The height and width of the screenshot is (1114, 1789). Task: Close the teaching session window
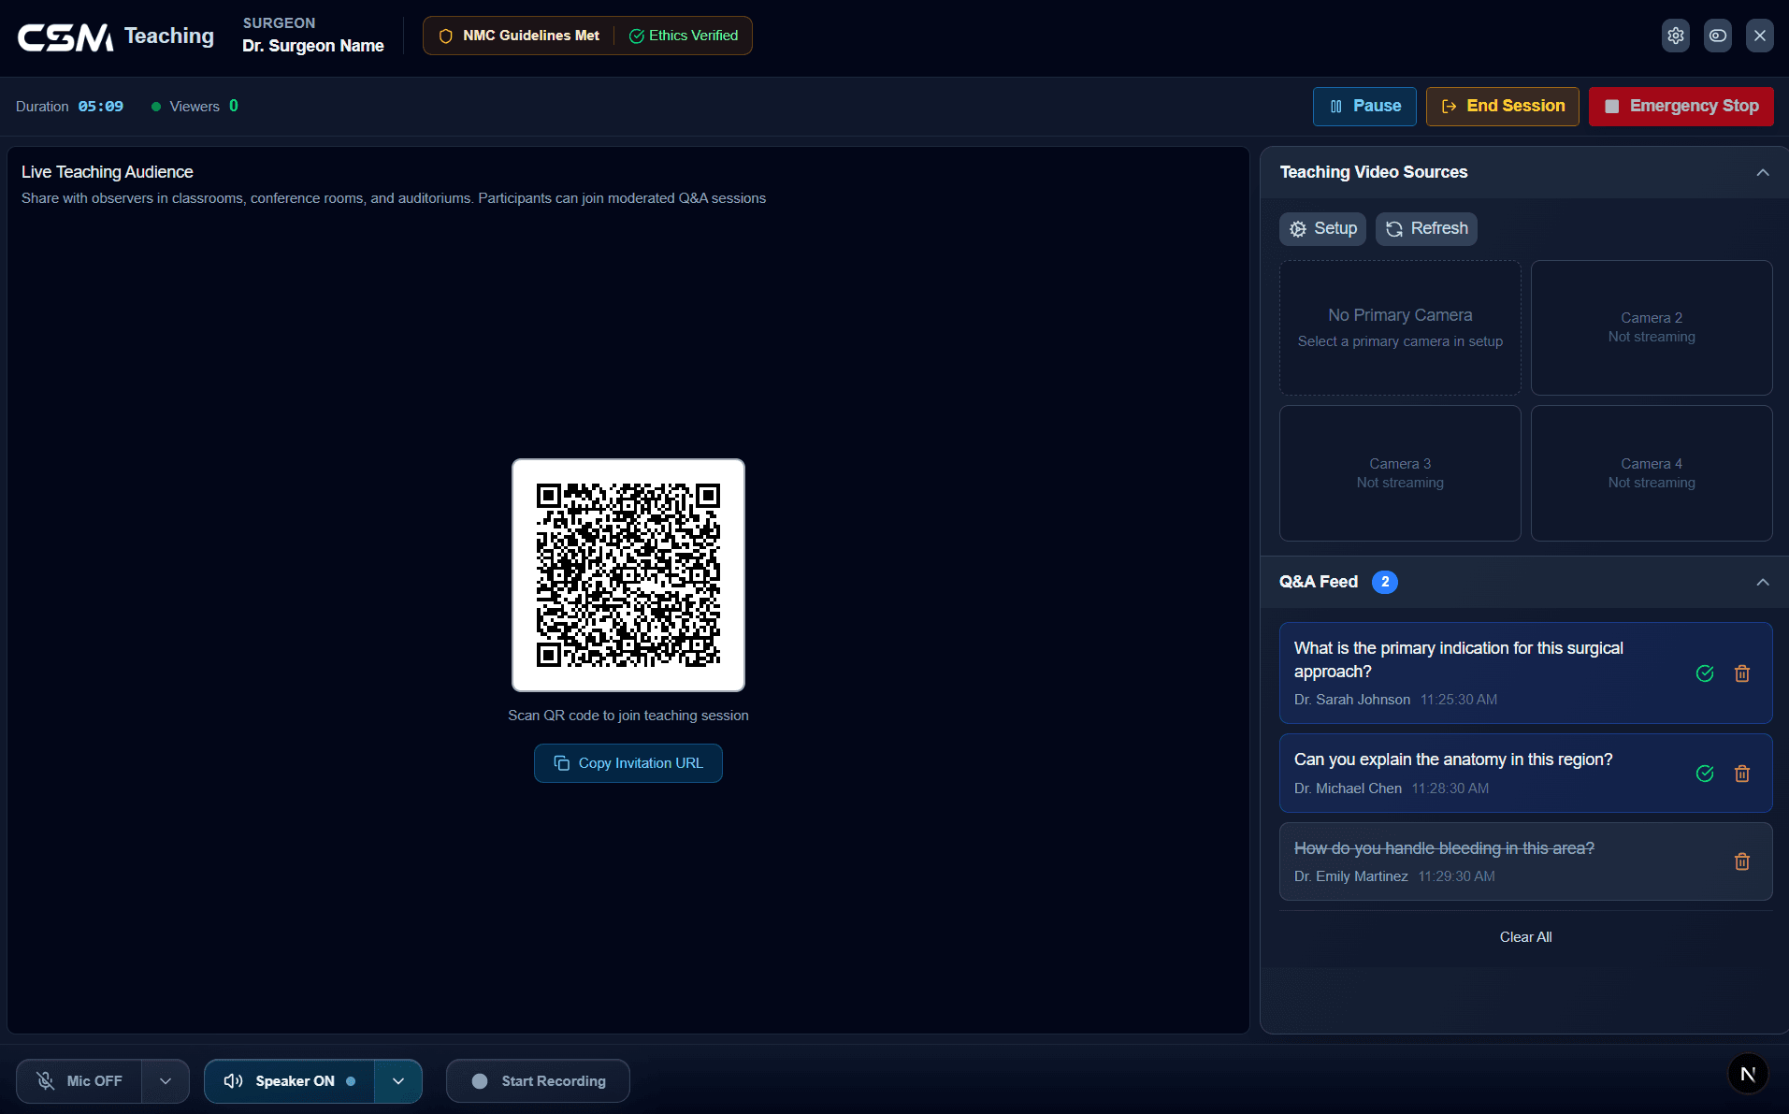(x=1759, y=36)
